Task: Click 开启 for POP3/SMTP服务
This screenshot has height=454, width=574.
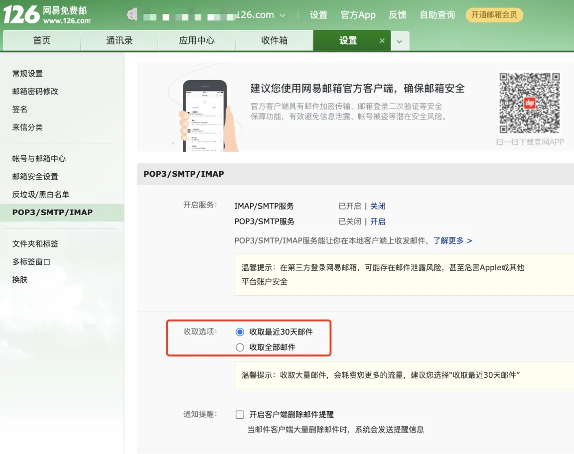Action: [x=378, y=222]
